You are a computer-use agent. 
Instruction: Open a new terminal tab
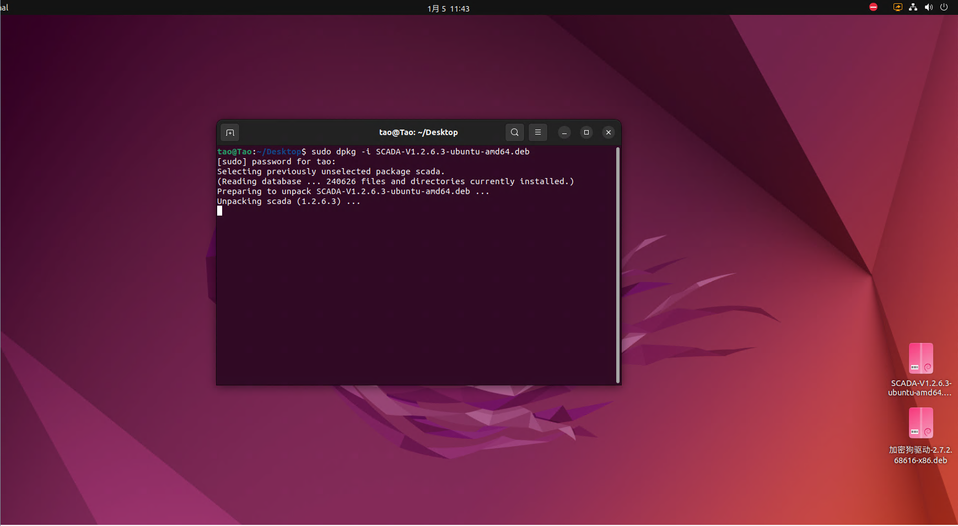tap(230, 132)
